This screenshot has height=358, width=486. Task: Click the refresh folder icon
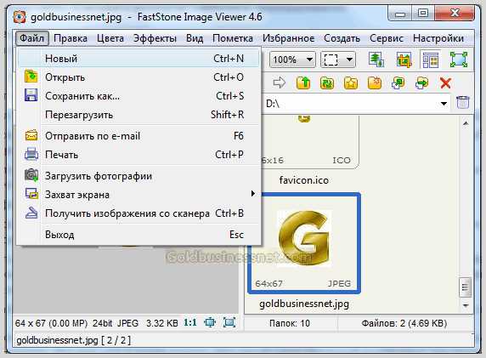tap(327, 82)
